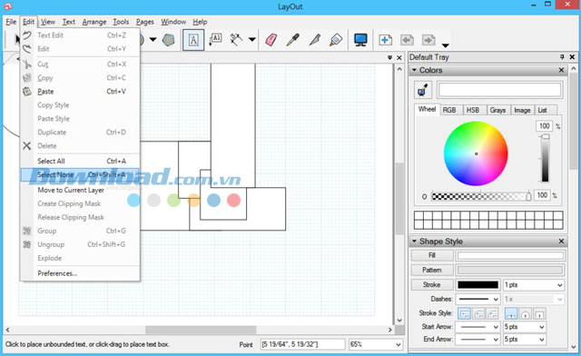Open the Pages menu
Viewport: 581px width, 356px height.
pos(144,22)
